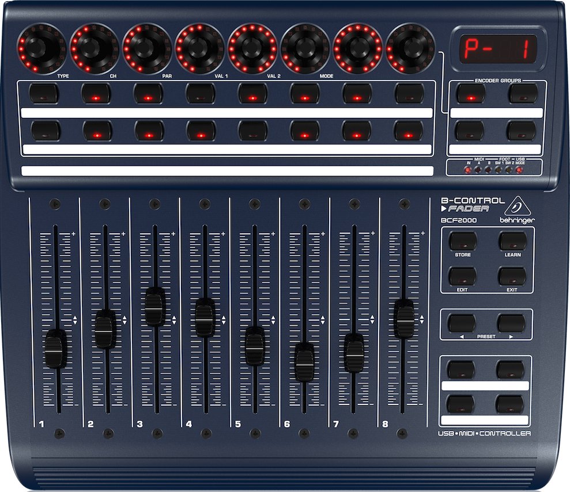Click the BCF2000 model label
Viewport: 570px width, 492px height.
pyautogui.click(x=458, y=220)
